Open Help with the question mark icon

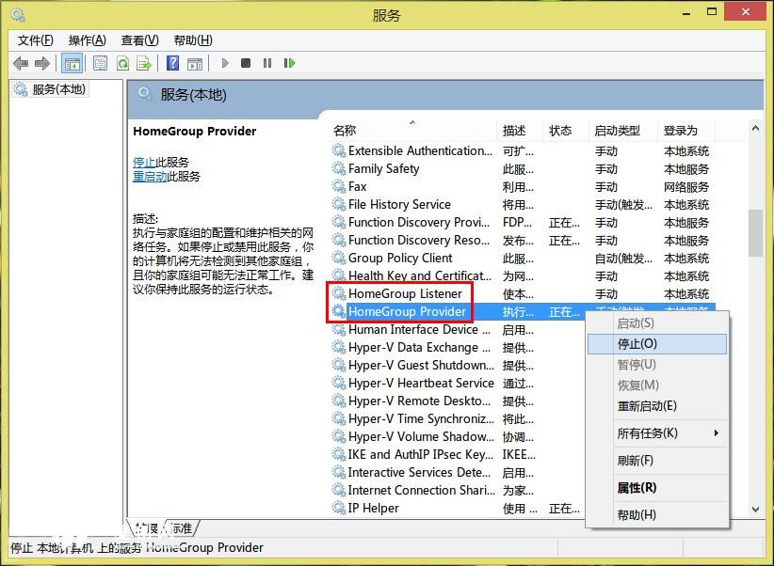173,63
